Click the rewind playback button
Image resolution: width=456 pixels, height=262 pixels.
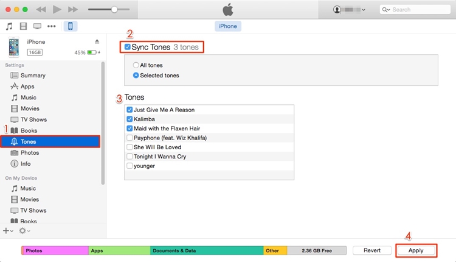41,10
